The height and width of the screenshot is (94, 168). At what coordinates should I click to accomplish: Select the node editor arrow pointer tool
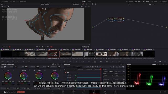(93, 4)
